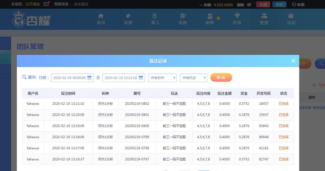Open 体育 sports trophy menu

click(237, 19)
